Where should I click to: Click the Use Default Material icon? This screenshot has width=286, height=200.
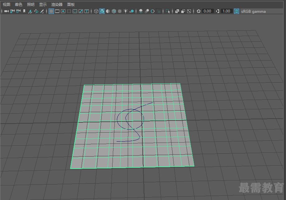click(x=108, y=11)
